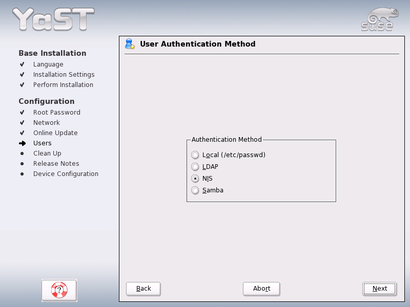Screen dimensions: 410x307
Task: Click the checkmark beside Perform Installation
Action: [x=22, y=85]
